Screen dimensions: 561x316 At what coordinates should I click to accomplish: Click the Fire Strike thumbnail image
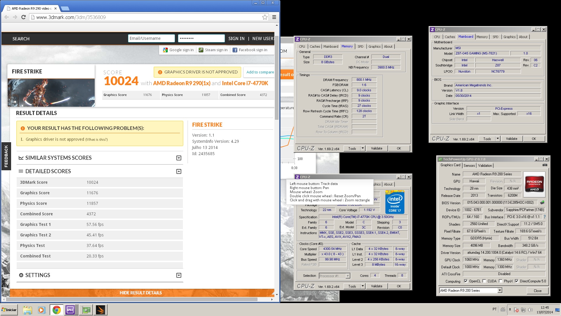coord(51,92)
